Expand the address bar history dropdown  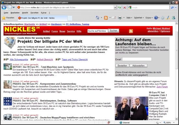tap(115, 7)
